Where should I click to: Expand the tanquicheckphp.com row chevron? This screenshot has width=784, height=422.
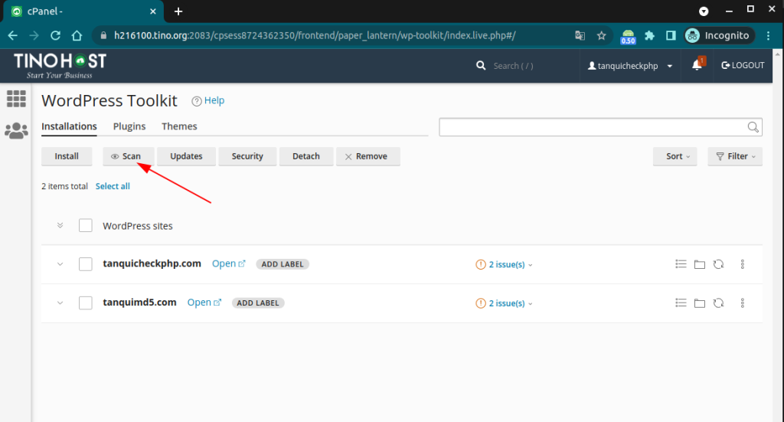pos(60,264)
